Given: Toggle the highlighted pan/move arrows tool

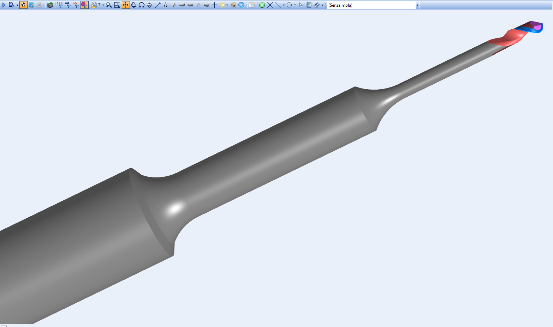Looking at the screenshot, I should click(x=125, y=5).
